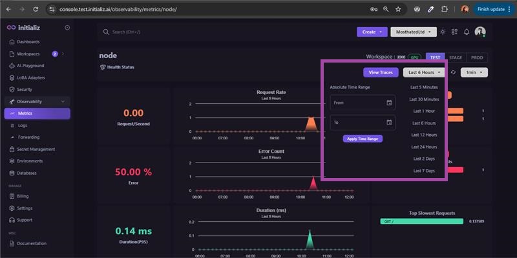Open Documentation link
This screenshot has width=517, height=258.
tap(31, 244)
